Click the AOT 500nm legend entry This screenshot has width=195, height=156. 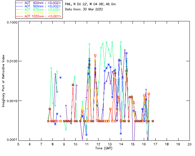(x=39, y=6)
